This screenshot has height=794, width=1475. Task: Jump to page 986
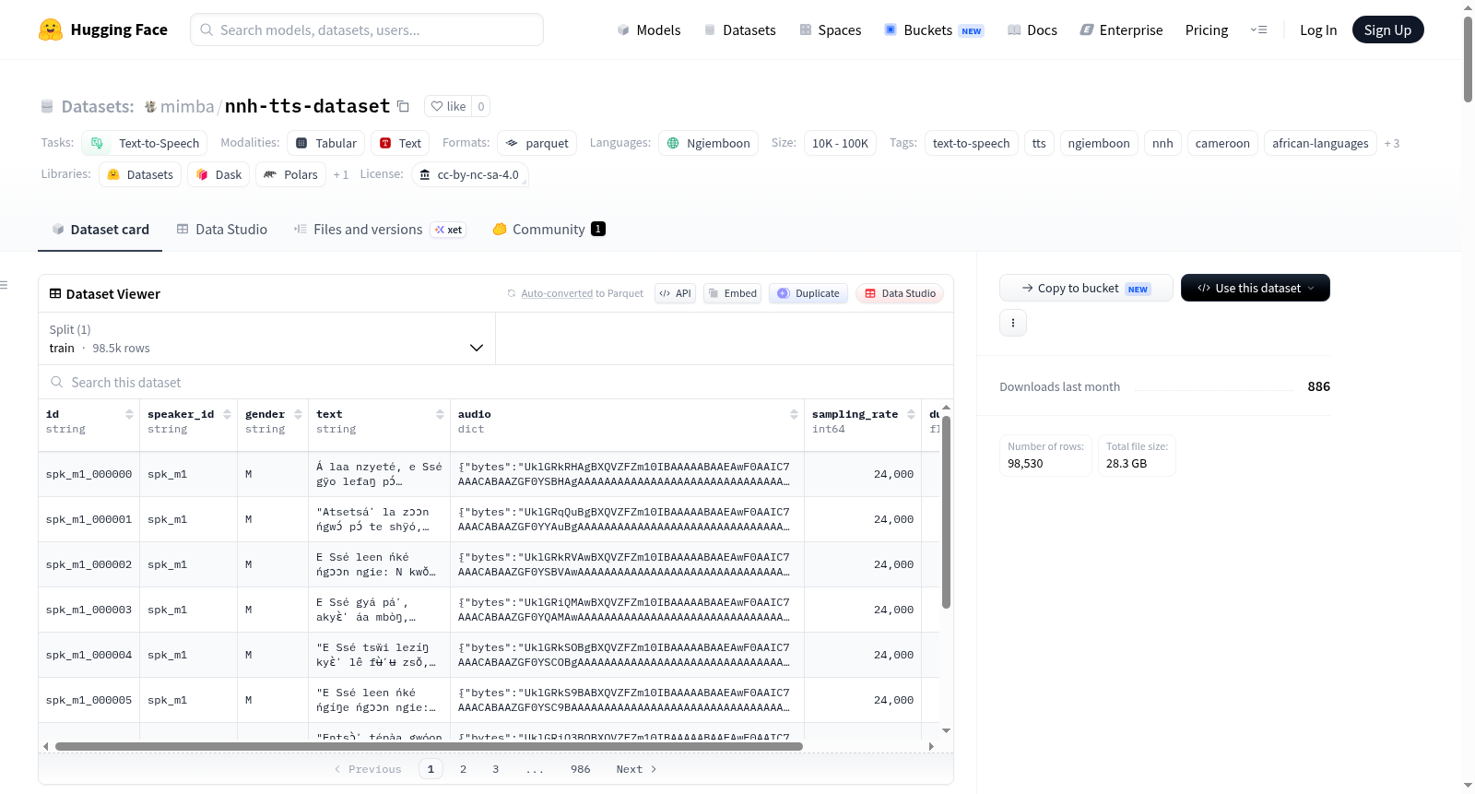click(x=580, y=769)
